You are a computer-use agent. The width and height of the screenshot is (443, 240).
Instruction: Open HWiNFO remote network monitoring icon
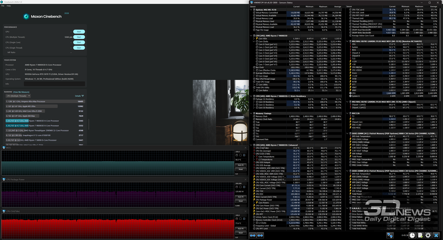click(x=390, y=235)
